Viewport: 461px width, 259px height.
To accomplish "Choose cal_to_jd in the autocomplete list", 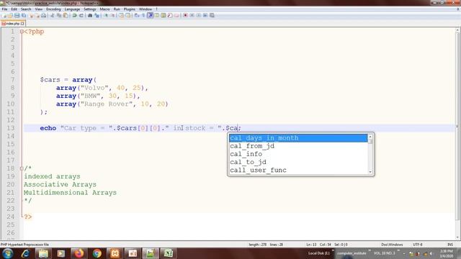I will click(x=298, y=162).
